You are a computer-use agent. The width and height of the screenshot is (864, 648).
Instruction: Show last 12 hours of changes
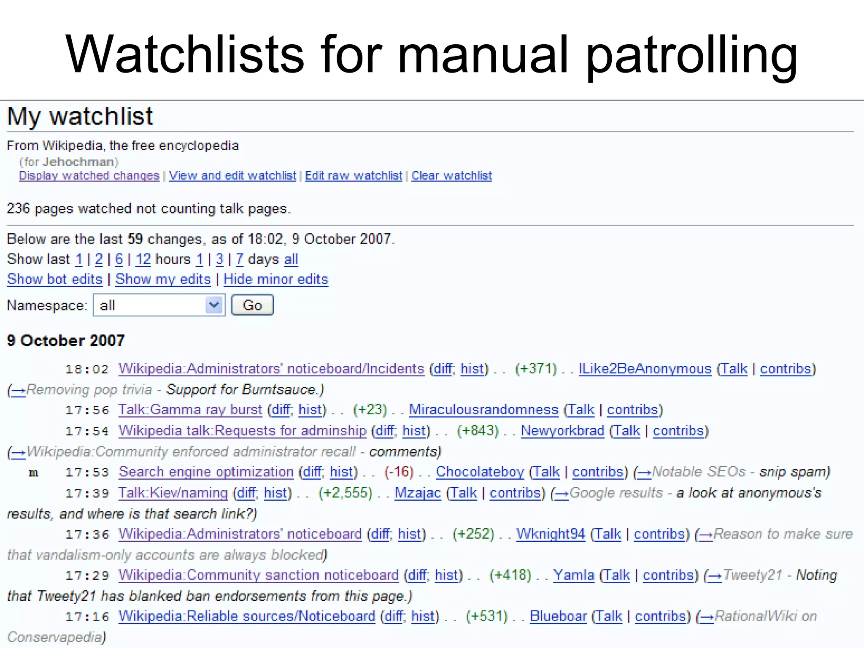click(x=143, y=259)
